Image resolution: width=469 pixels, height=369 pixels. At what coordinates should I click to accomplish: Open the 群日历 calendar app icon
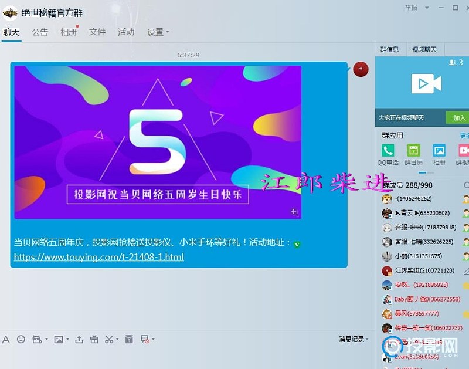(x=414, y=151)
